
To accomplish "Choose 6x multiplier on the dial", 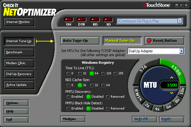I will point(169,107).
